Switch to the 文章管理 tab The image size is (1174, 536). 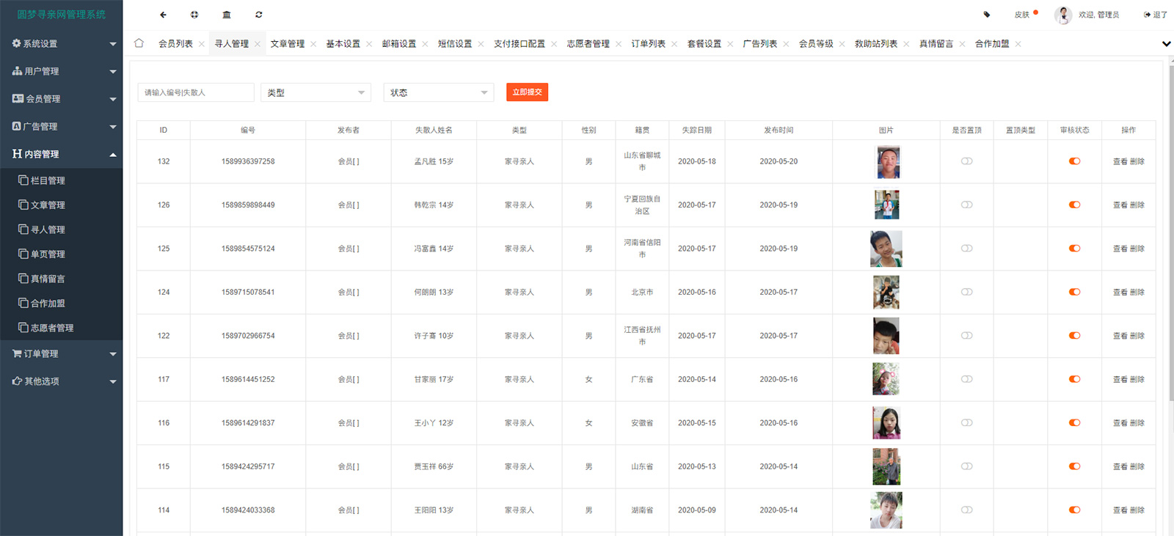pyautogui.click(x=287, y=44)
